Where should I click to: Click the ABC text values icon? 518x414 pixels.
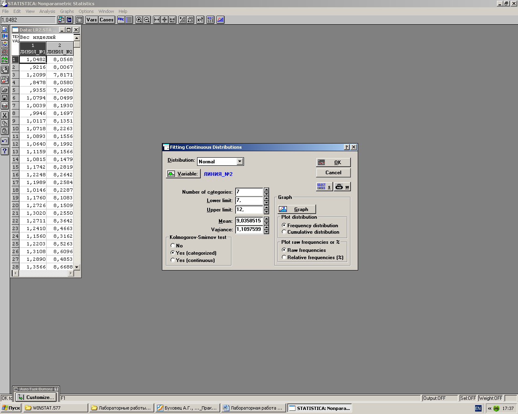[121, 20]
